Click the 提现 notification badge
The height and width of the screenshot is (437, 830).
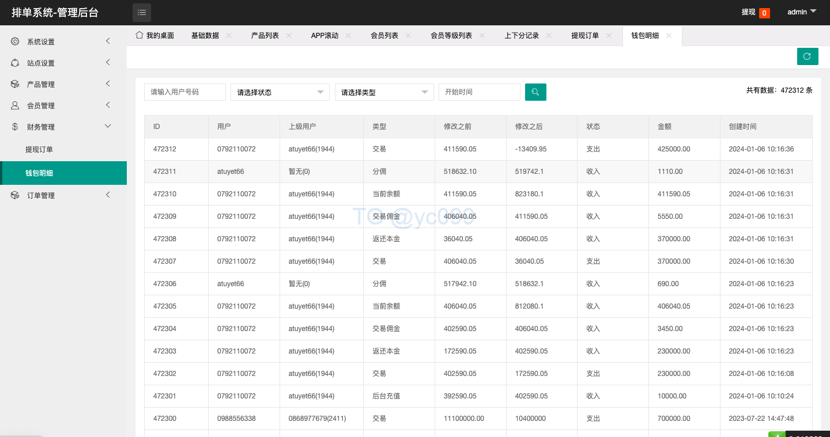point(764,13)
